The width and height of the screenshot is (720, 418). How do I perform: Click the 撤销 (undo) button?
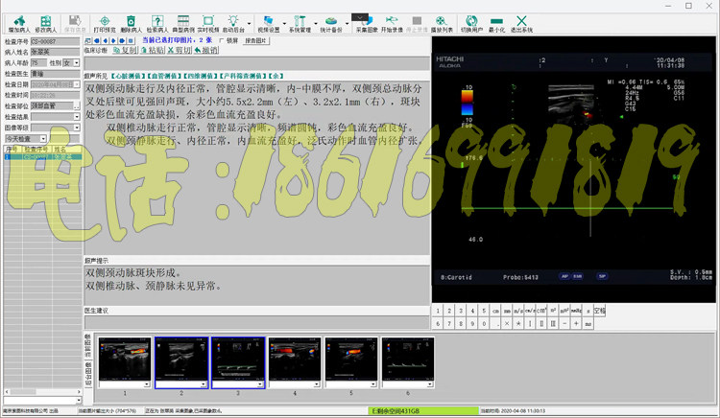click(x=205, y=51)
